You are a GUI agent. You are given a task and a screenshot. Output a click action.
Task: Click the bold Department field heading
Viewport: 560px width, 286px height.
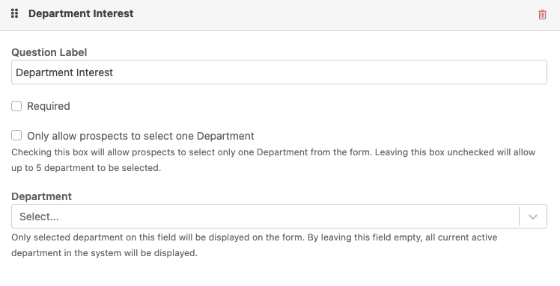[x=41, y=196]
